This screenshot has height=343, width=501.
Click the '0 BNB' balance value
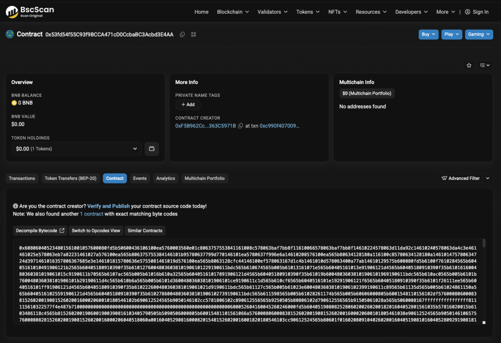(25, 103)
